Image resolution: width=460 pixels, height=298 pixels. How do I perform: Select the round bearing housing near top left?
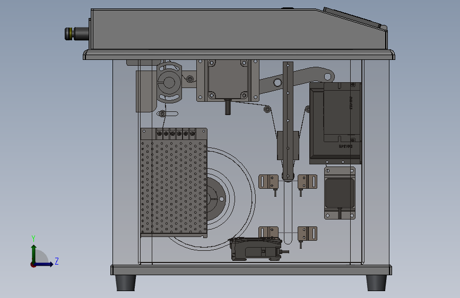click(x=169, y=82)
